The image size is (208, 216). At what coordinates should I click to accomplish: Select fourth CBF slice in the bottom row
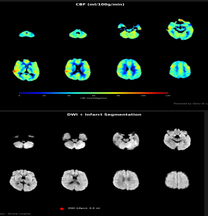180,70
